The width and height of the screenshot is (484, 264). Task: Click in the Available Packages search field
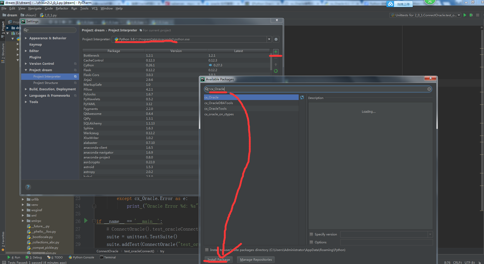click(x=318, y=89)
